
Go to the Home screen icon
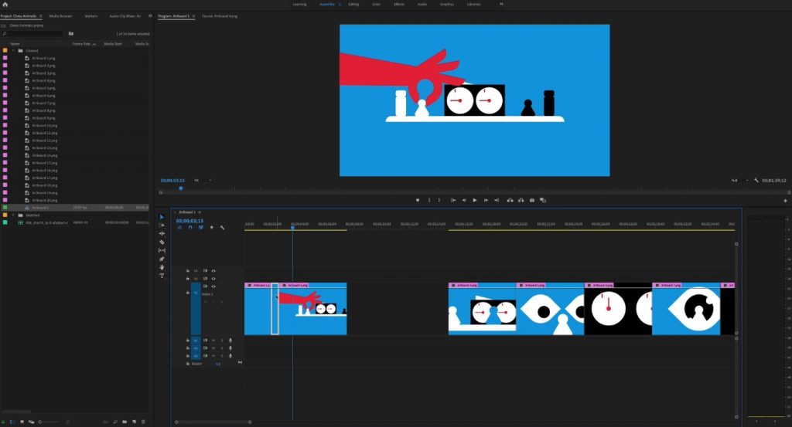[x=5, y=4]
